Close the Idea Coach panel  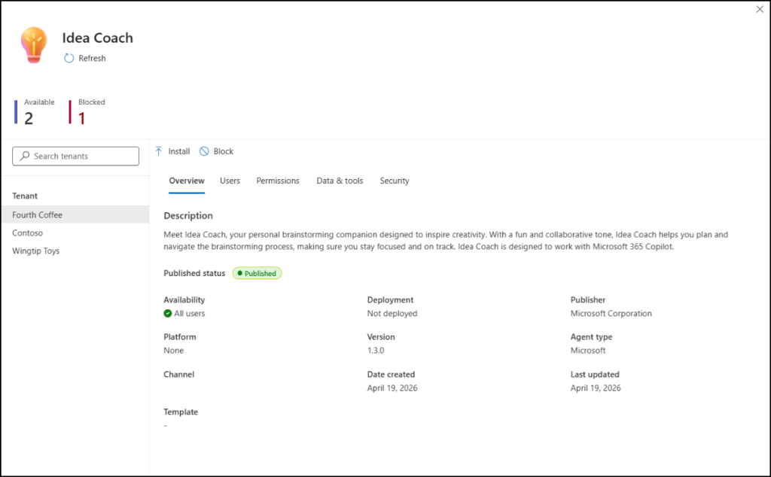coord(760,9)
